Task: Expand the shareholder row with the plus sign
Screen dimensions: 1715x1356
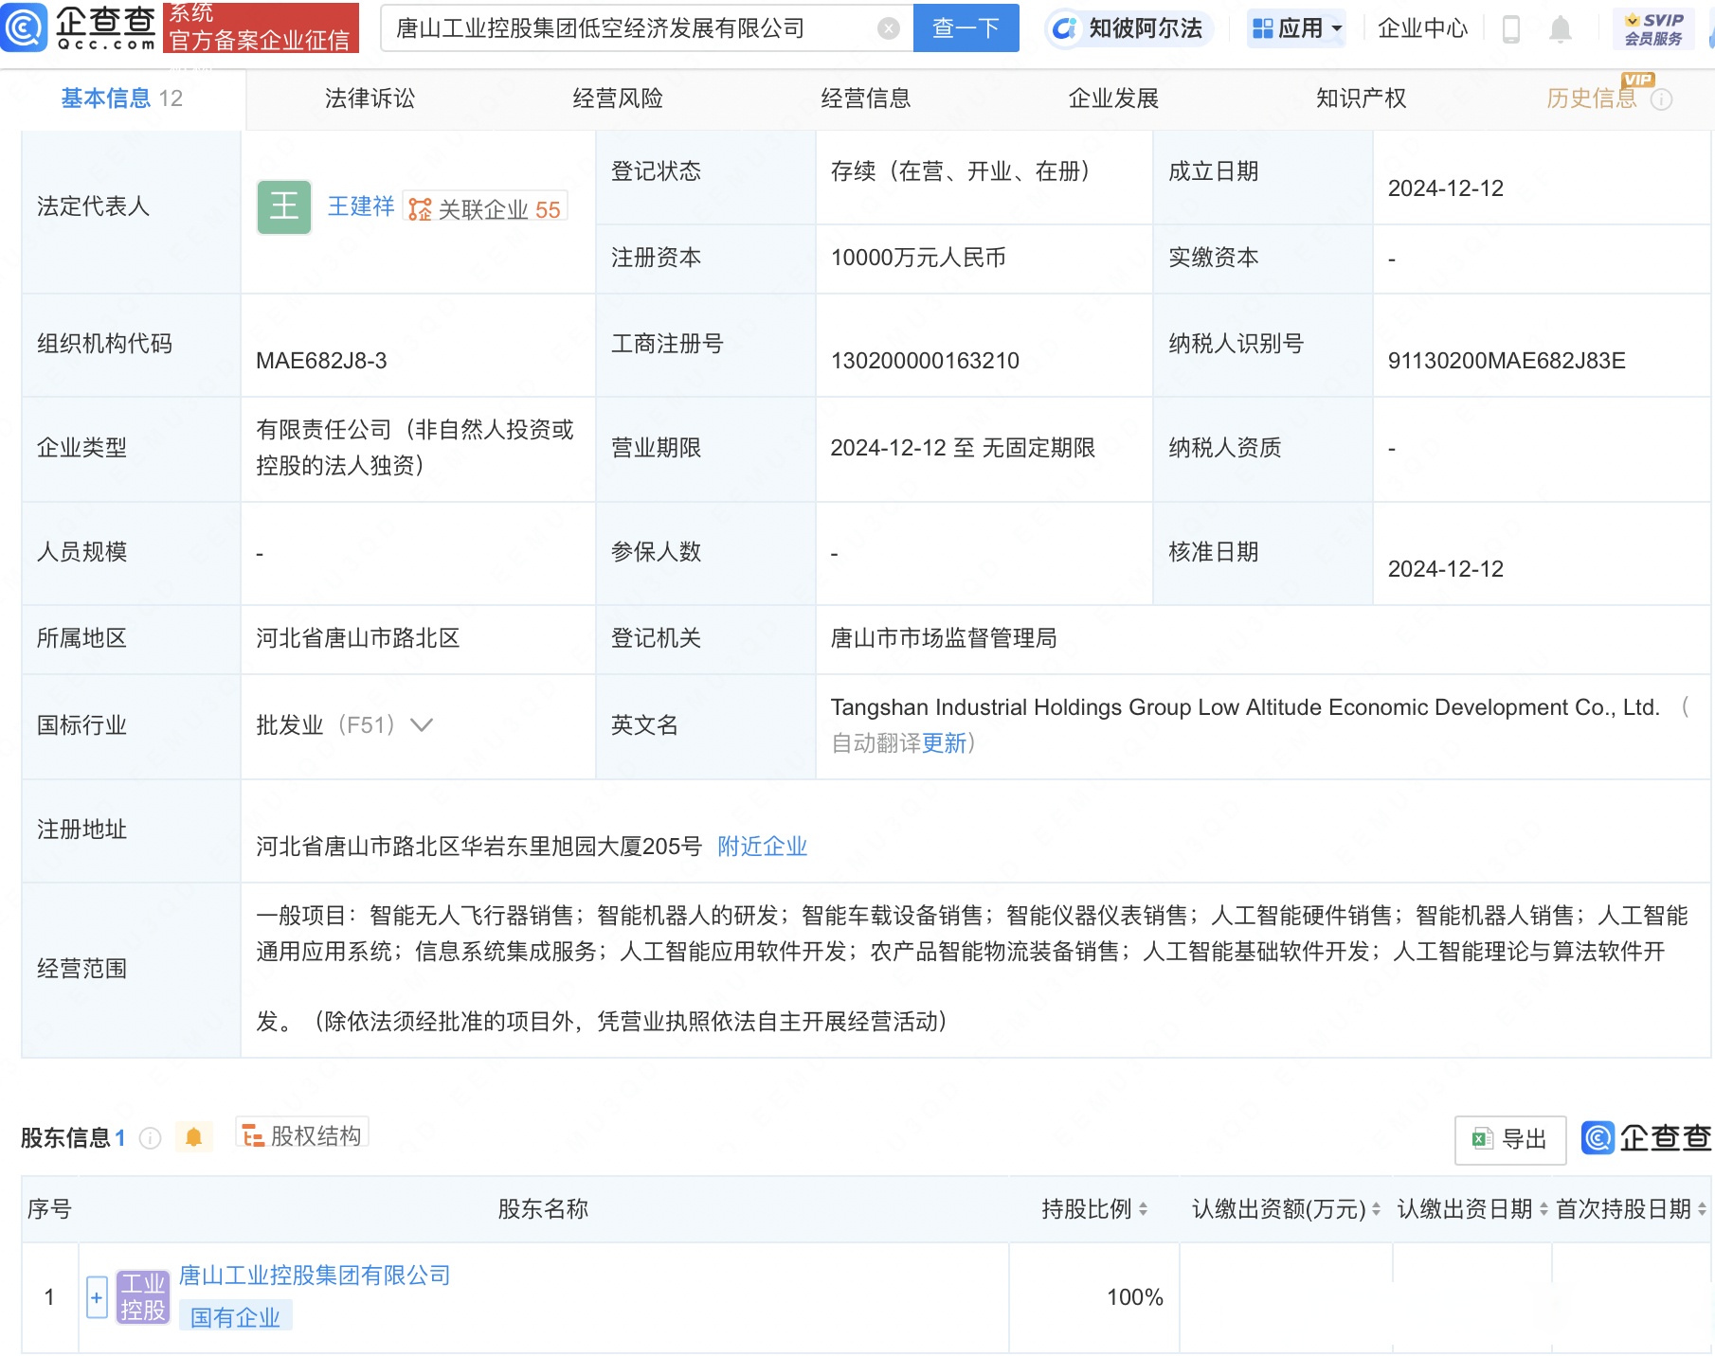Action: click(x=96, y=1296)
